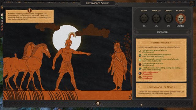196x110 pixels.
Task: Click the Outraged label above the mask
Action: [181, 11]
